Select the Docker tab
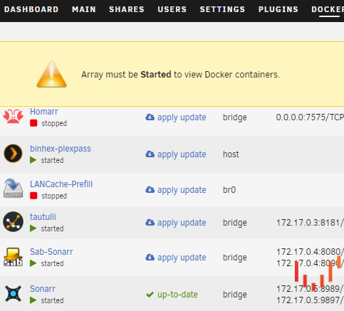The width and height of the screenshot is (344, 311). (328, 9)
